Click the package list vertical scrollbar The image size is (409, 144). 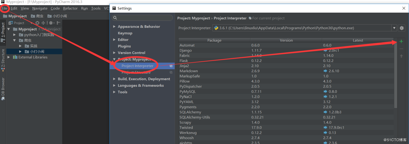pyautogui.click(x=395, y=75)
